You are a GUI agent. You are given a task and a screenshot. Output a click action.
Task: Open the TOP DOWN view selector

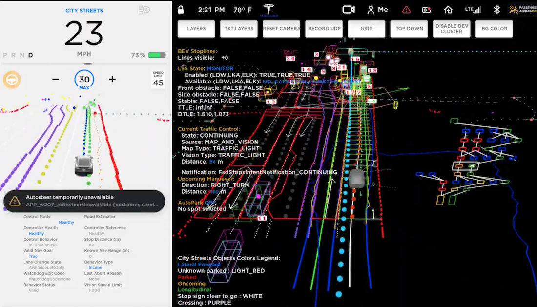pyautogui.click(x=409, y=28)
